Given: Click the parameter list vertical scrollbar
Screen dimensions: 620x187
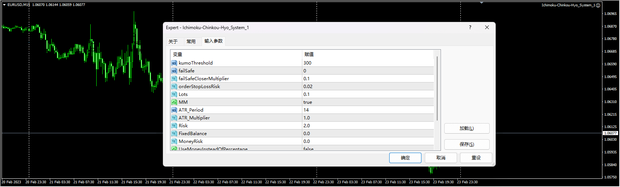Looking at the screenshot, I should pos(437,88).
